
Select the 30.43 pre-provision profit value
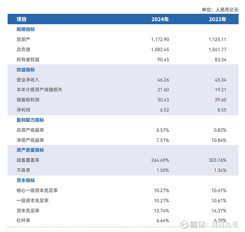(163, 100)
